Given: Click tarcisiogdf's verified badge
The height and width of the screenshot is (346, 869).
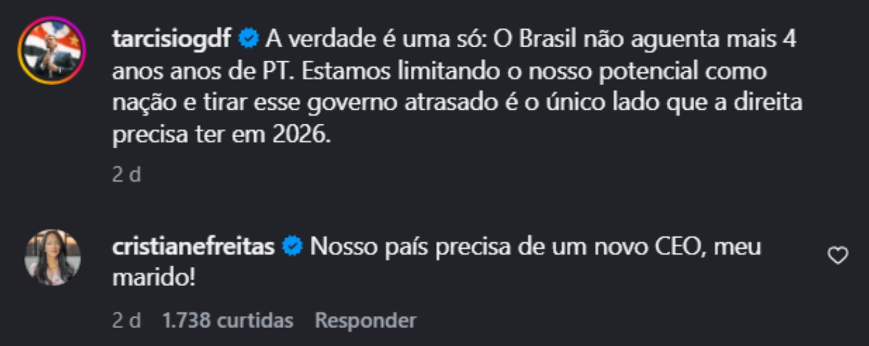Looking at the screenshot, I should [x=248, y=40].
